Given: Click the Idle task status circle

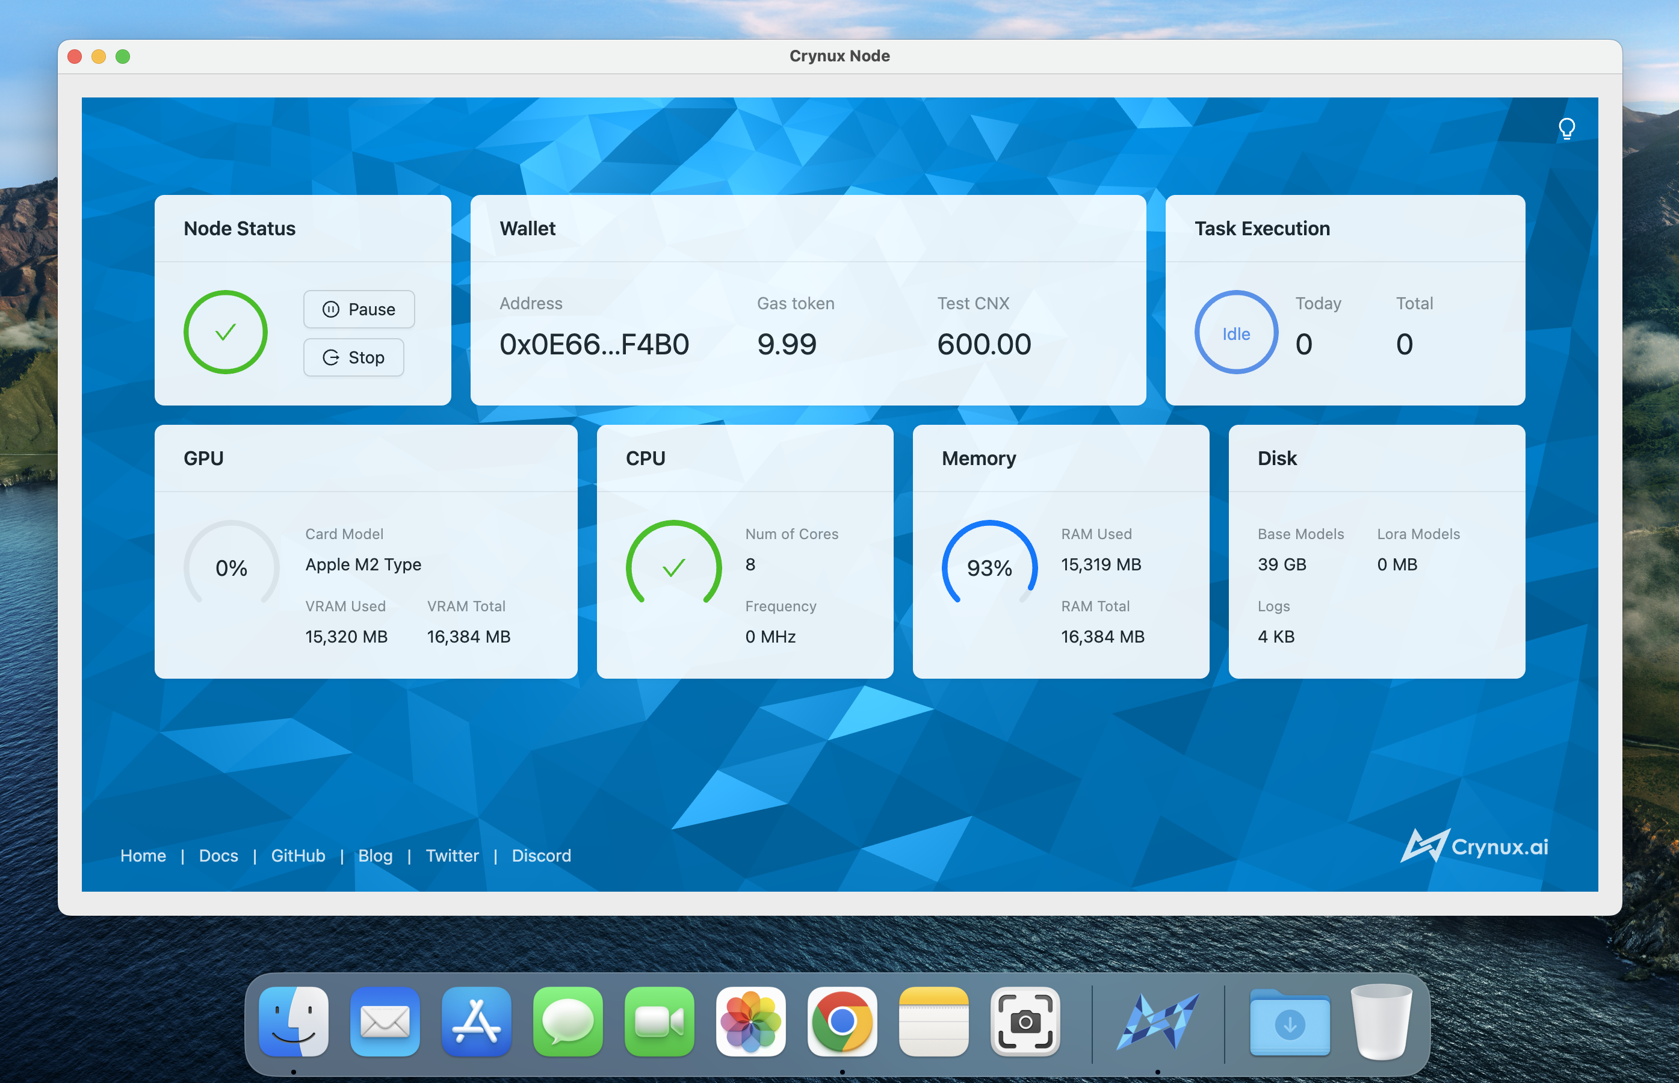Looking at the screenshot, I should (x=1235, y=333).
